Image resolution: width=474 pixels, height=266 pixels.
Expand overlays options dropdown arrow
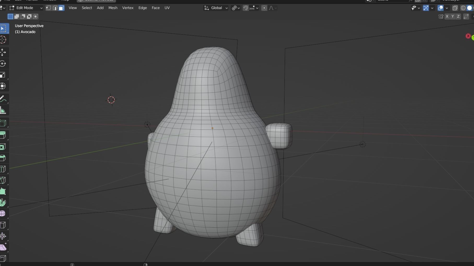click(x=447, y=8)
